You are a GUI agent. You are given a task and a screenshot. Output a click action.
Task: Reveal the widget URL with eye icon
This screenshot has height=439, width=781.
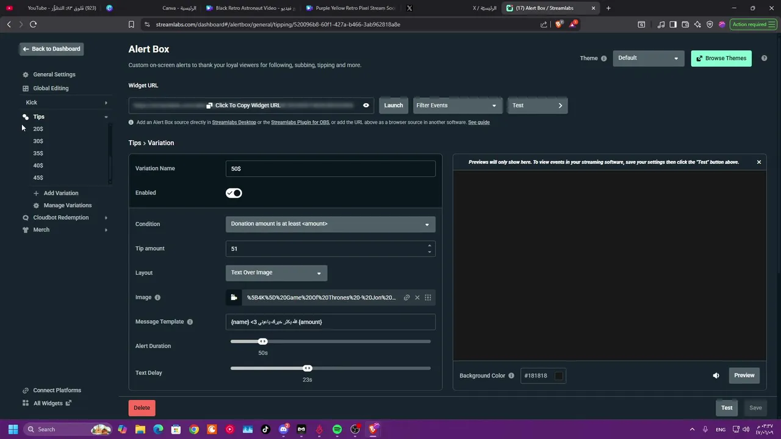click(366, 105)
